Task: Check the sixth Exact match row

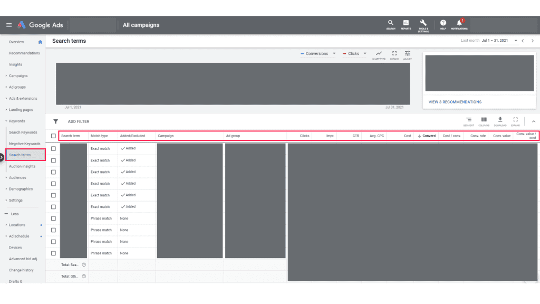Action: 53,207
